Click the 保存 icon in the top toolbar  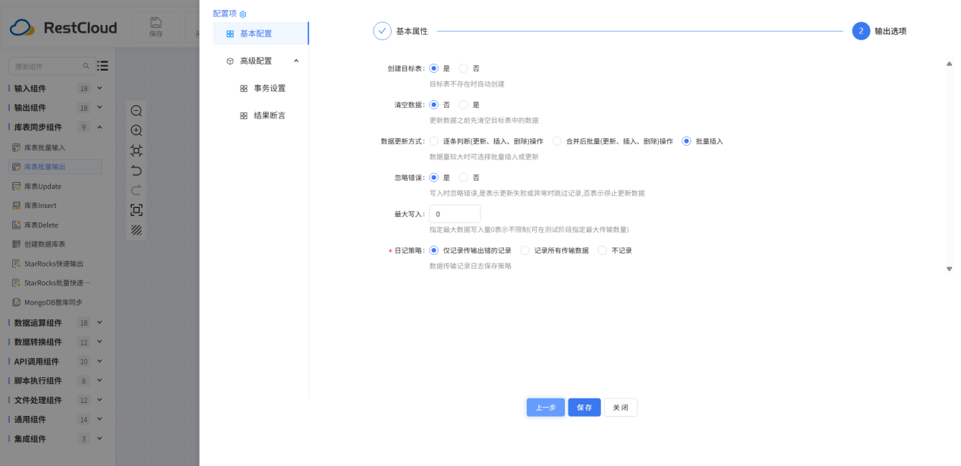[x=155, y=24]
